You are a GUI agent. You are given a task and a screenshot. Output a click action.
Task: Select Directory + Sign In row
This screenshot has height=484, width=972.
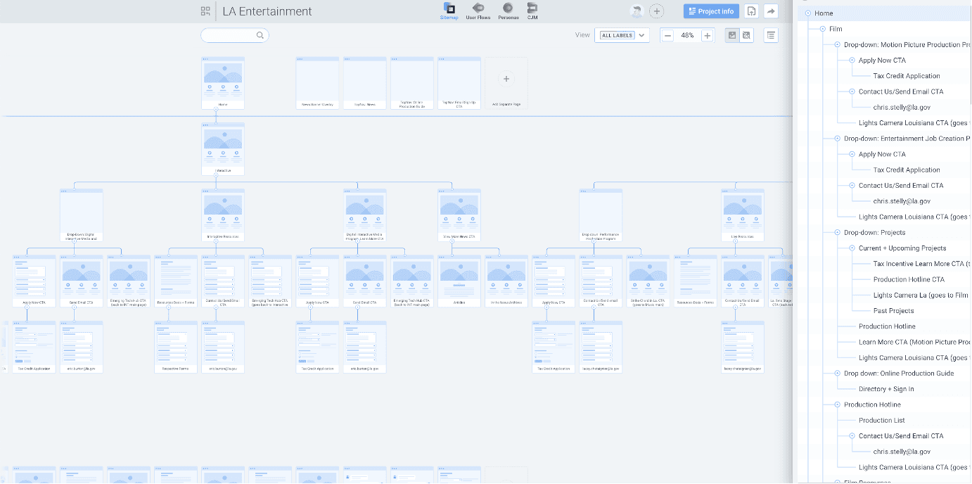tap(886, 389)
